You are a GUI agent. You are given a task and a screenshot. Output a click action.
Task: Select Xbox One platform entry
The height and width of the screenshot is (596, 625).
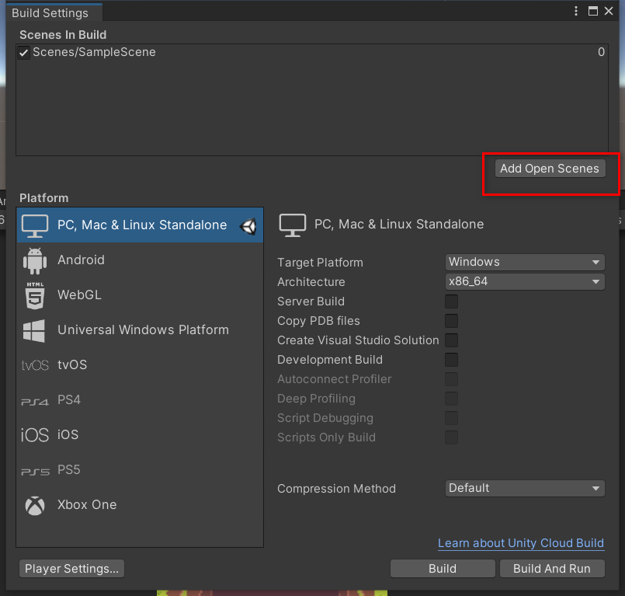140,504
